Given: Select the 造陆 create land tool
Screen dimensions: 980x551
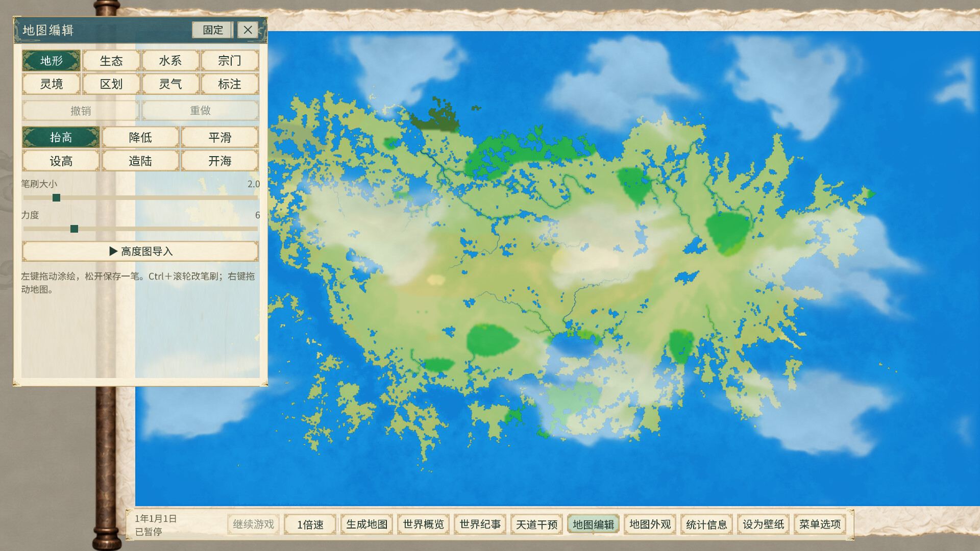Looking at the screenshot, I should point(140,161).
